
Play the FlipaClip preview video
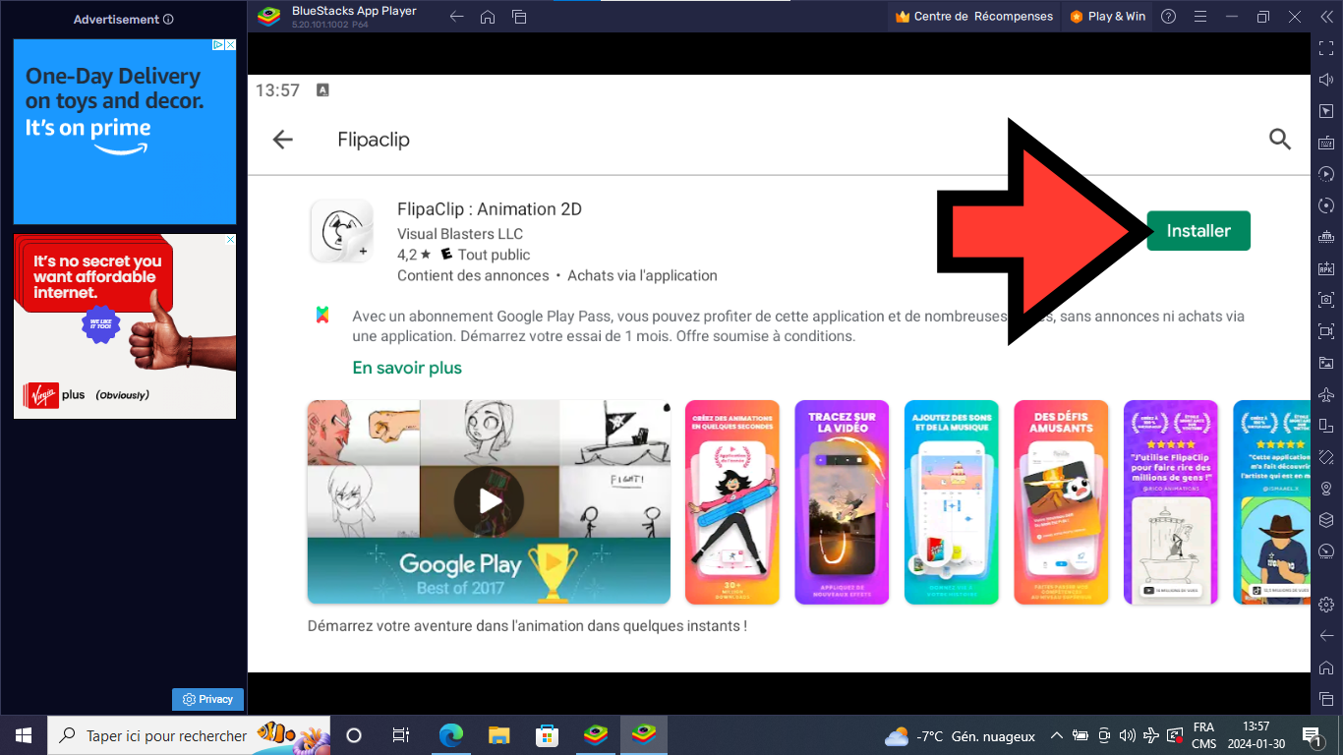489,501
